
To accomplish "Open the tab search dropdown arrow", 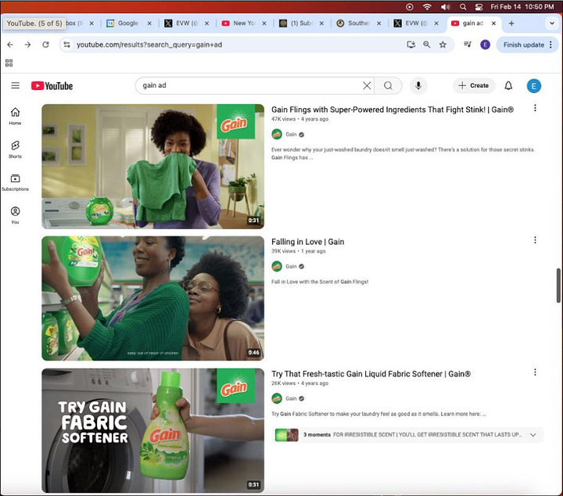I will point(552,23).
